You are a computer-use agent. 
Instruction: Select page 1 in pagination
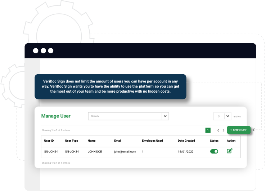[x=208, y=130]
